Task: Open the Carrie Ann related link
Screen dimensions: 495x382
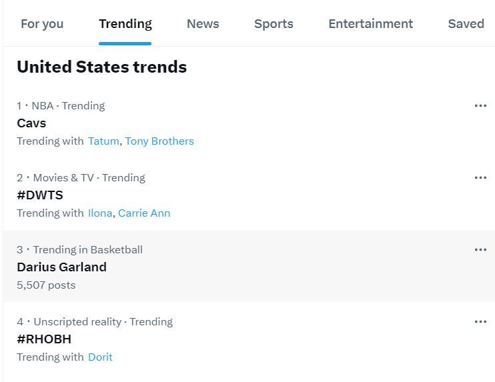Action: pos(144,213)
